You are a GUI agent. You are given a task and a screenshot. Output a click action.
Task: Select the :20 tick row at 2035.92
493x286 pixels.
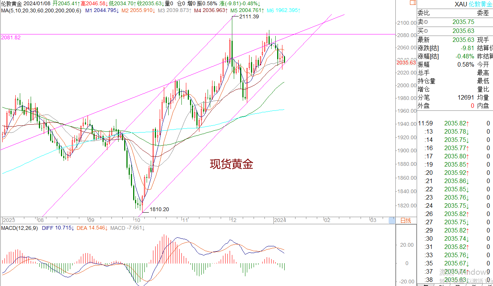454,173
